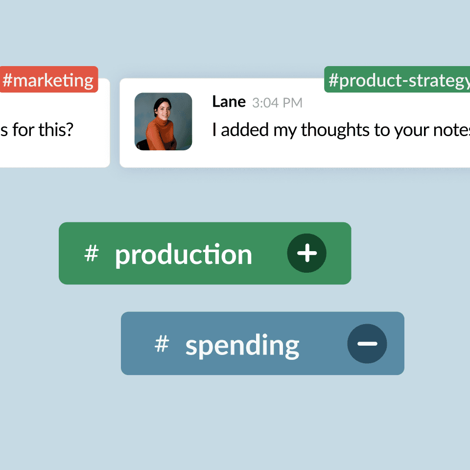Select the message 'I added my thoughts'

341,130
